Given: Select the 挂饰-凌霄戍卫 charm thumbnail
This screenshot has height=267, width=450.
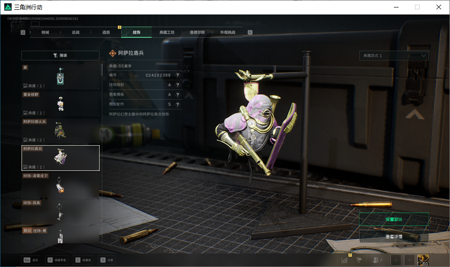Looking at the screenshot, I should [60, 185].
